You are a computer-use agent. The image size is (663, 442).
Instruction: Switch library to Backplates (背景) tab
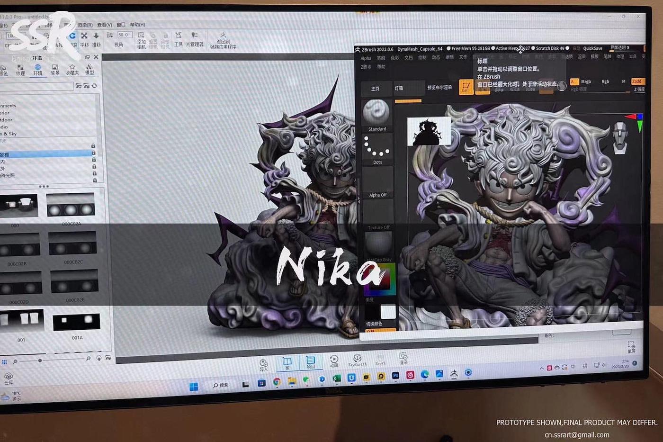(55, 70)
